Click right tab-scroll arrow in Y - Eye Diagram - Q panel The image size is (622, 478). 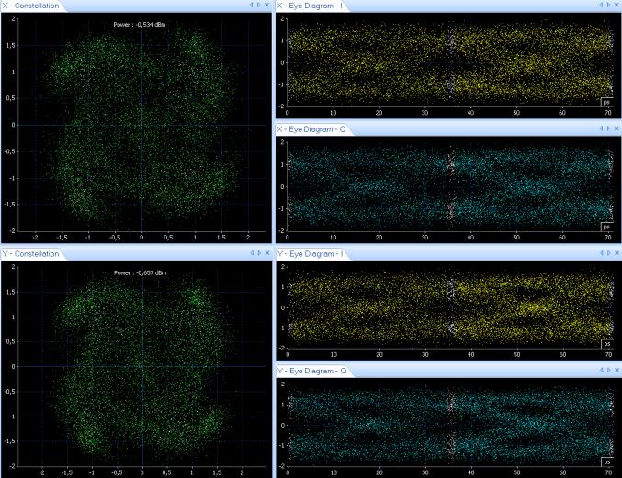tap(609, 370)
